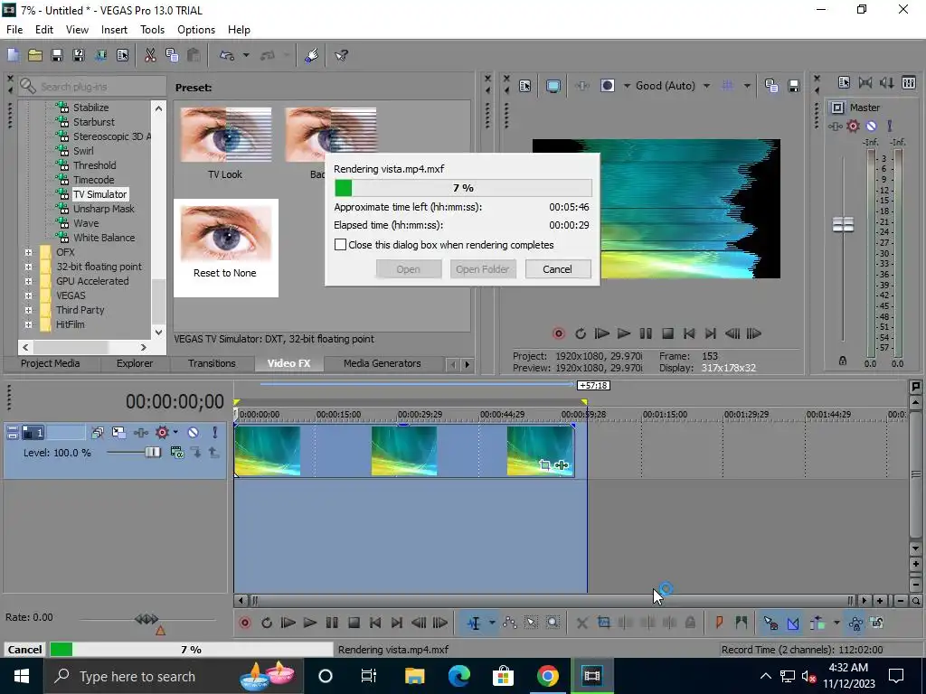The height and width of the screenshot is (694, 926).
Task: Click Master bus FX gear icon
Action: pos(853,126)
